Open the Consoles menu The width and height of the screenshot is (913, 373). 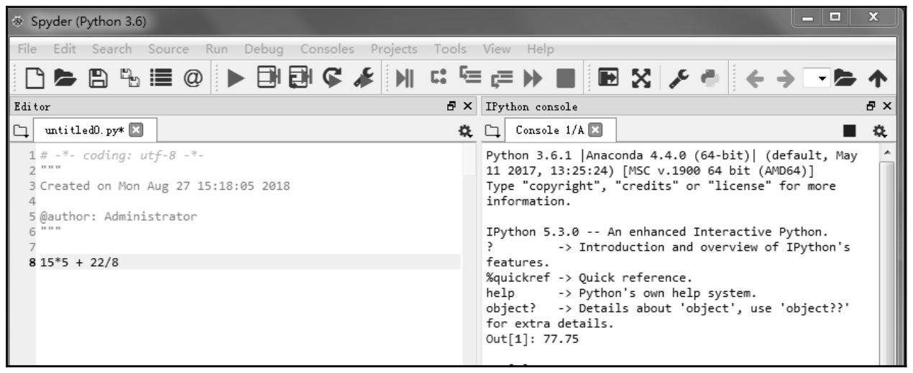[327, 50]
